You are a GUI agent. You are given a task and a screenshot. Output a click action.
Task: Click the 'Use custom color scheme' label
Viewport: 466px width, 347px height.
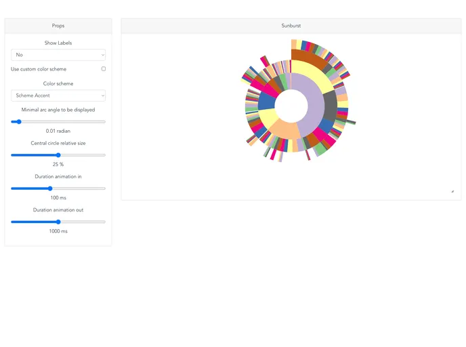[39, 69]
